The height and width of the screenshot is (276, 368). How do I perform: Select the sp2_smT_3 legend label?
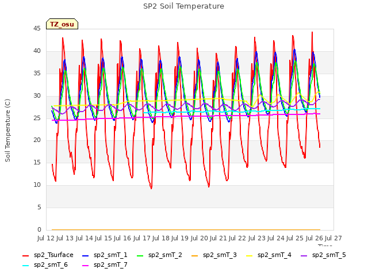click(x=220, y=255)
